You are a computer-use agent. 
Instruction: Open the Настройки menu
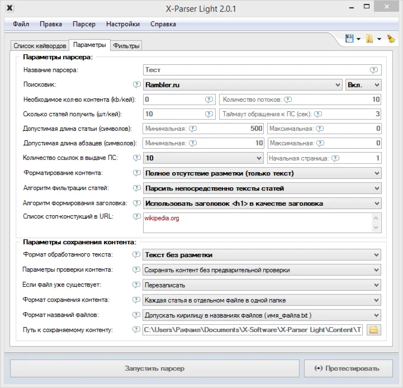tap(122, 24)
